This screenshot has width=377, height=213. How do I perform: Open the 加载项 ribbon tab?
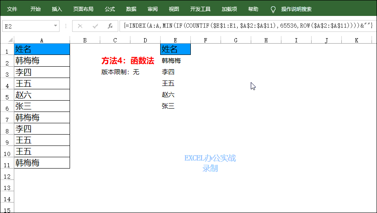[x=229, y=9]
